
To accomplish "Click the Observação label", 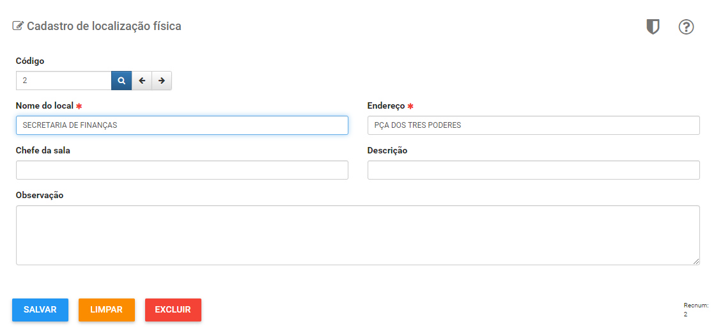I will coord(40,196).
